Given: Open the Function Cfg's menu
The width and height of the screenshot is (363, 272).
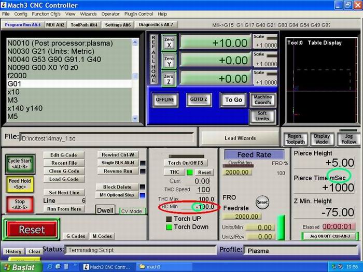Looking at the screenshot, I should point(46,14).
